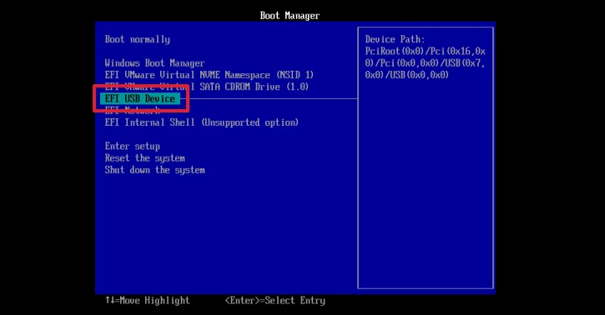The image size is (605, 315).
Task: Choose EFI Internal Shell (Unsupported option)
Action: click(x=201, y=122)
